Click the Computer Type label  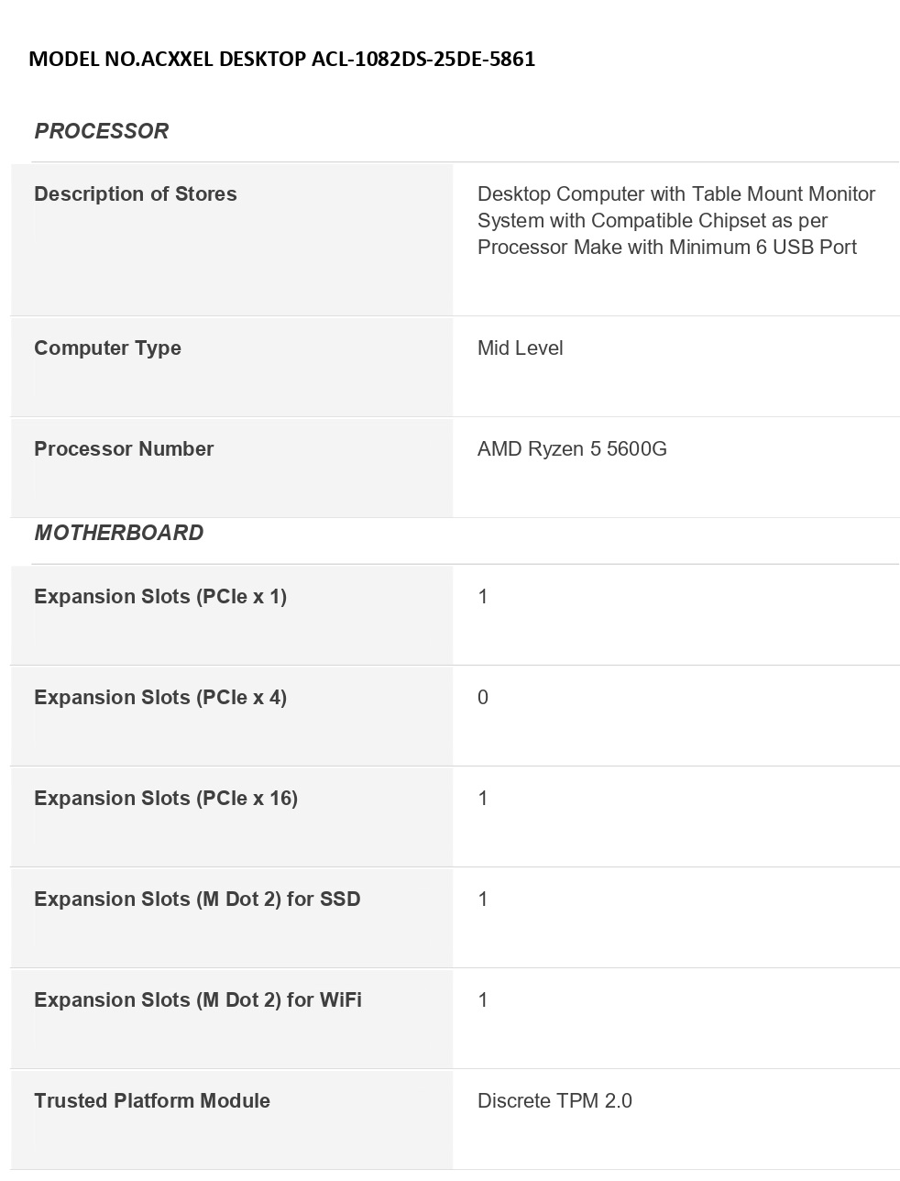(107, 348)
